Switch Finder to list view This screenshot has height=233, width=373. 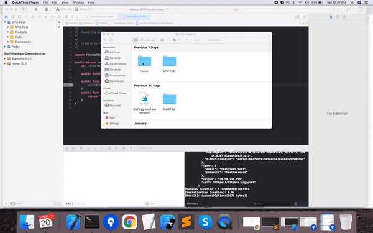pos(142,40)
